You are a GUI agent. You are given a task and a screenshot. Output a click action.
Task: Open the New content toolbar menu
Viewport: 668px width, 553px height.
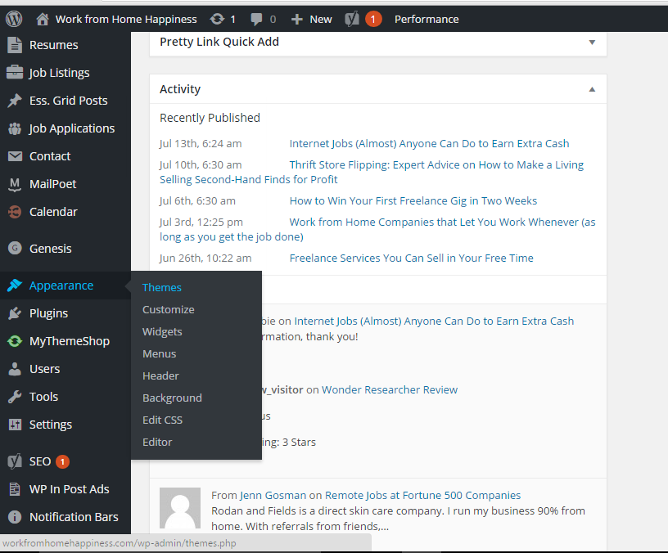[321, 19]
